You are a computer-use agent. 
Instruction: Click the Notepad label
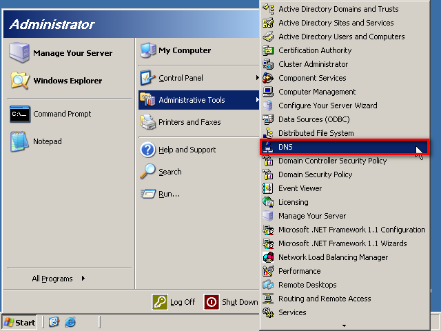coord(48,141)
